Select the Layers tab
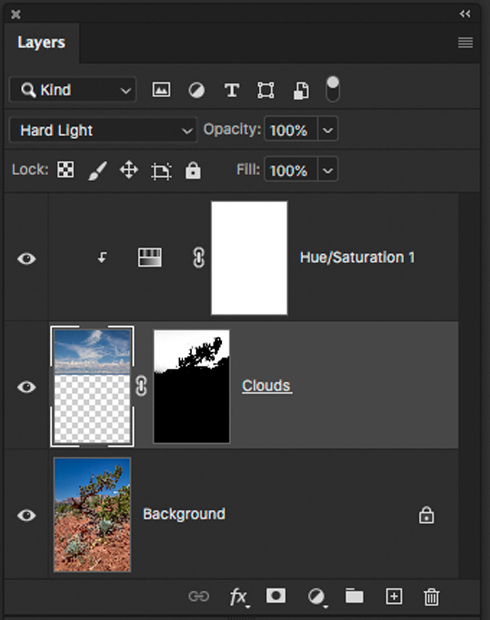This screenshot has height=620, width=490. tap(41, 43)
